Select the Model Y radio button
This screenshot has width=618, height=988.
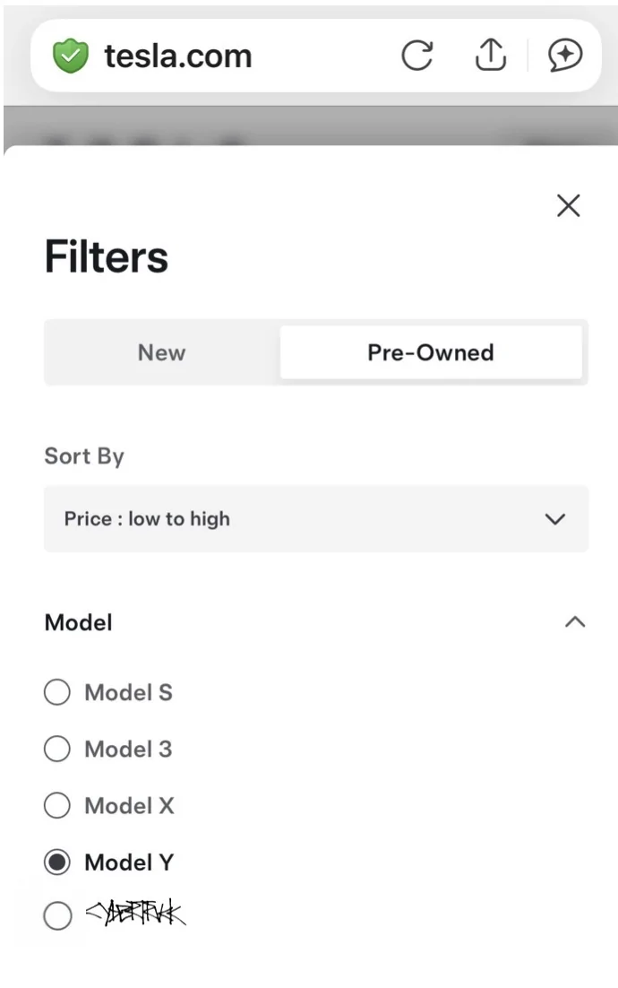tap(57, 862)
